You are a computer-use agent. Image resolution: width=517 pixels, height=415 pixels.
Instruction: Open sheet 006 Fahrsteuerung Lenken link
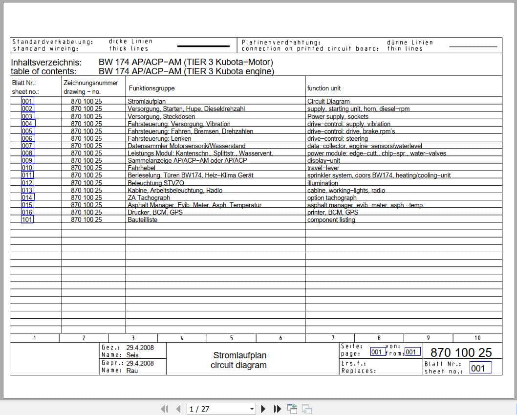(x=27, y=138)
